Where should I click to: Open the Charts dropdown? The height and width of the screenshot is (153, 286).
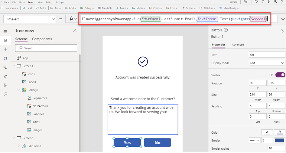(x=155, y=8)
